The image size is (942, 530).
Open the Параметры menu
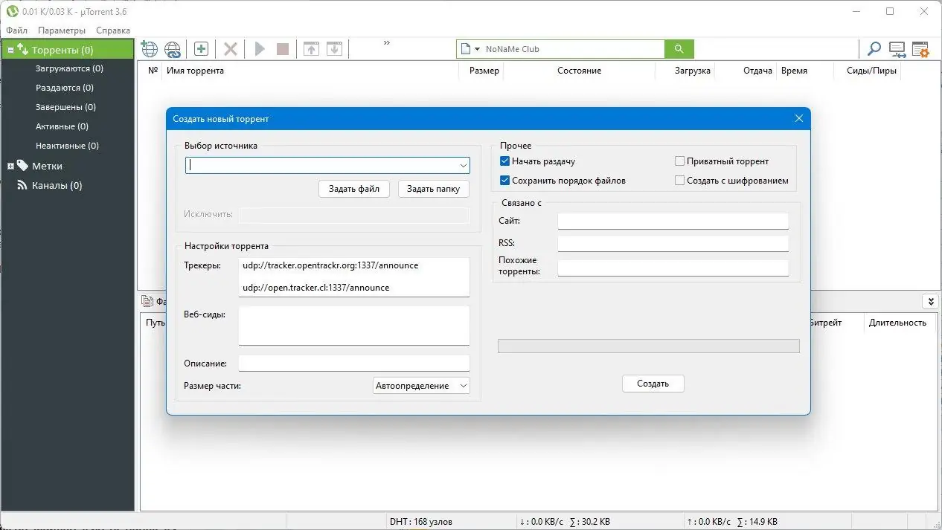[61, 30]
